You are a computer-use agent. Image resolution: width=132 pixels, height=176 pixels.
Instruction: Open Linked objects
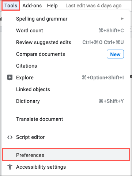66,89
